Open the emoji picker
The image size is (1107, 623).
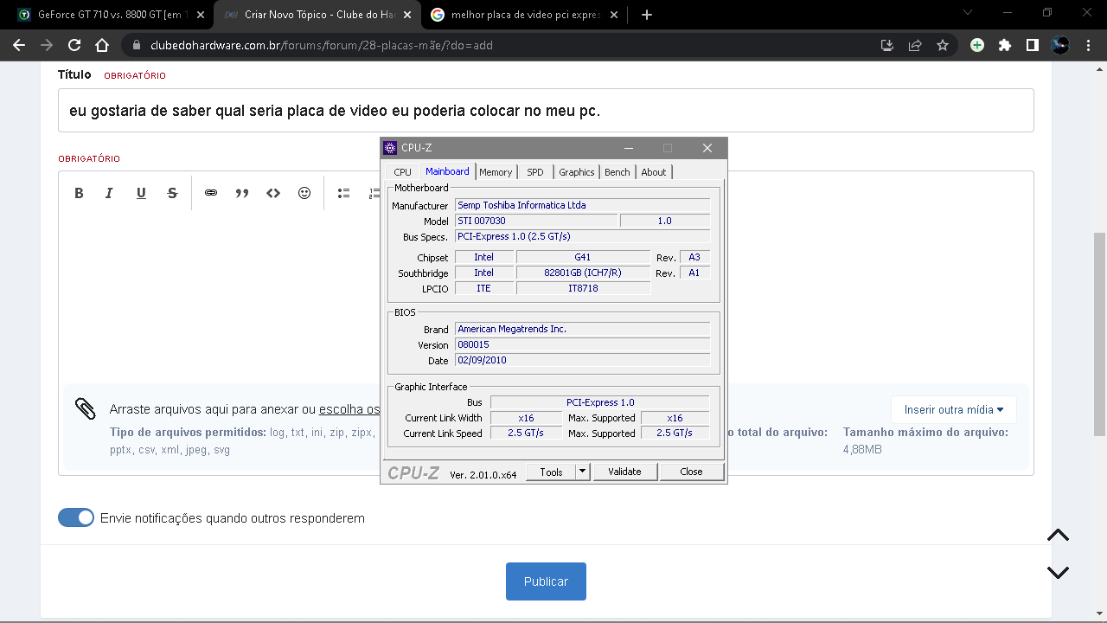click(x=304, y=193)
